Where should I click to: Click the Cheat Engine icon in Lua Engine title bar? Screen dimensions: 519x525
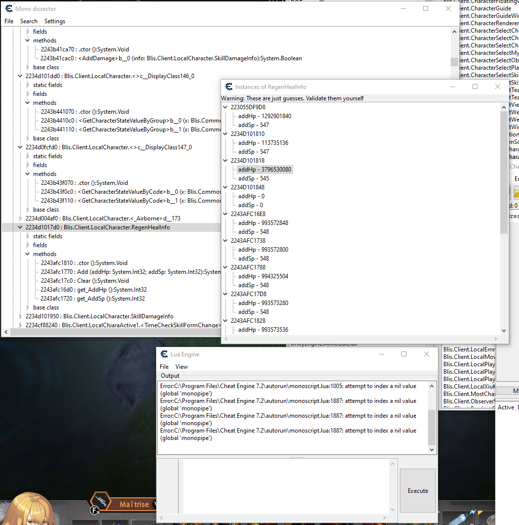tap(164, 354)
